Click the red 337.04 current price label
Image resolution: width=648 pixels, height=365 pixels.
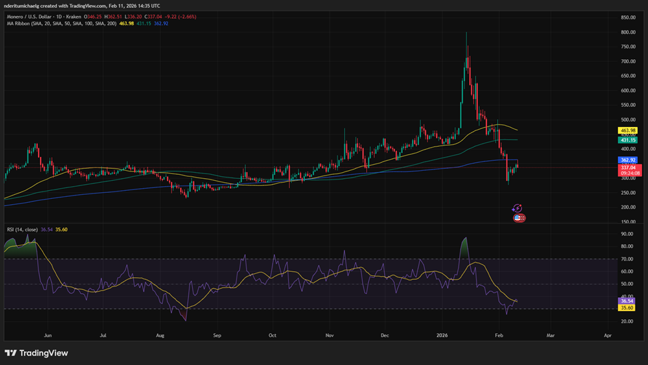click(x=627, y=168)
